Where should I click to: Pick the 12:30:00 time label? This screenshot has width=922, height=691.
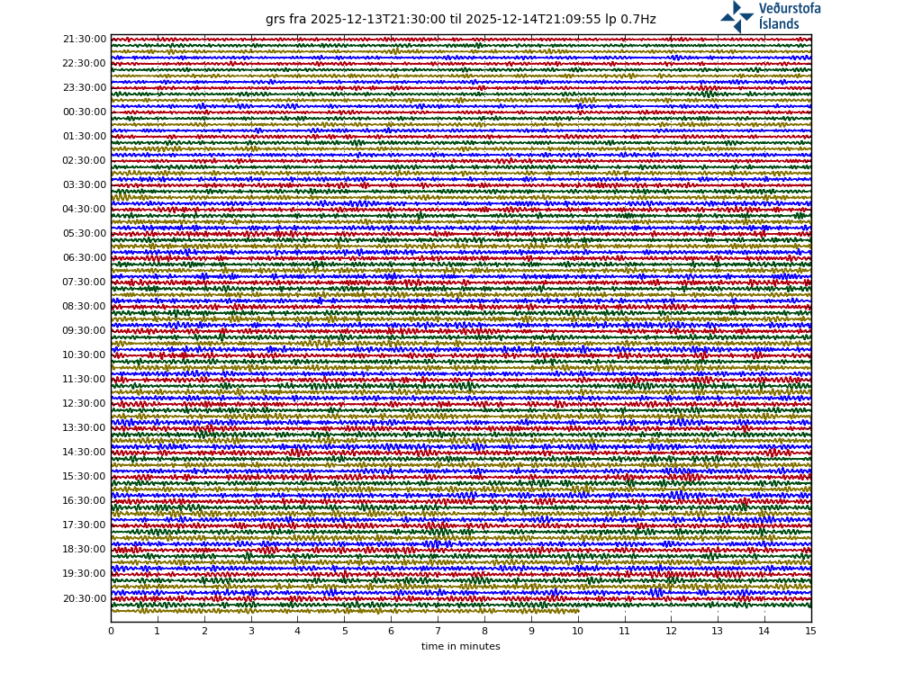tap(85, 404)
